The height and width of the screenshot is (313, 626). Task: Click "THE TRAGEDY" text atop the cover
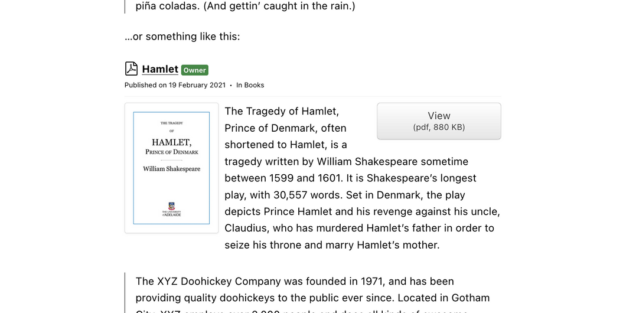click(x=172, y=123)
